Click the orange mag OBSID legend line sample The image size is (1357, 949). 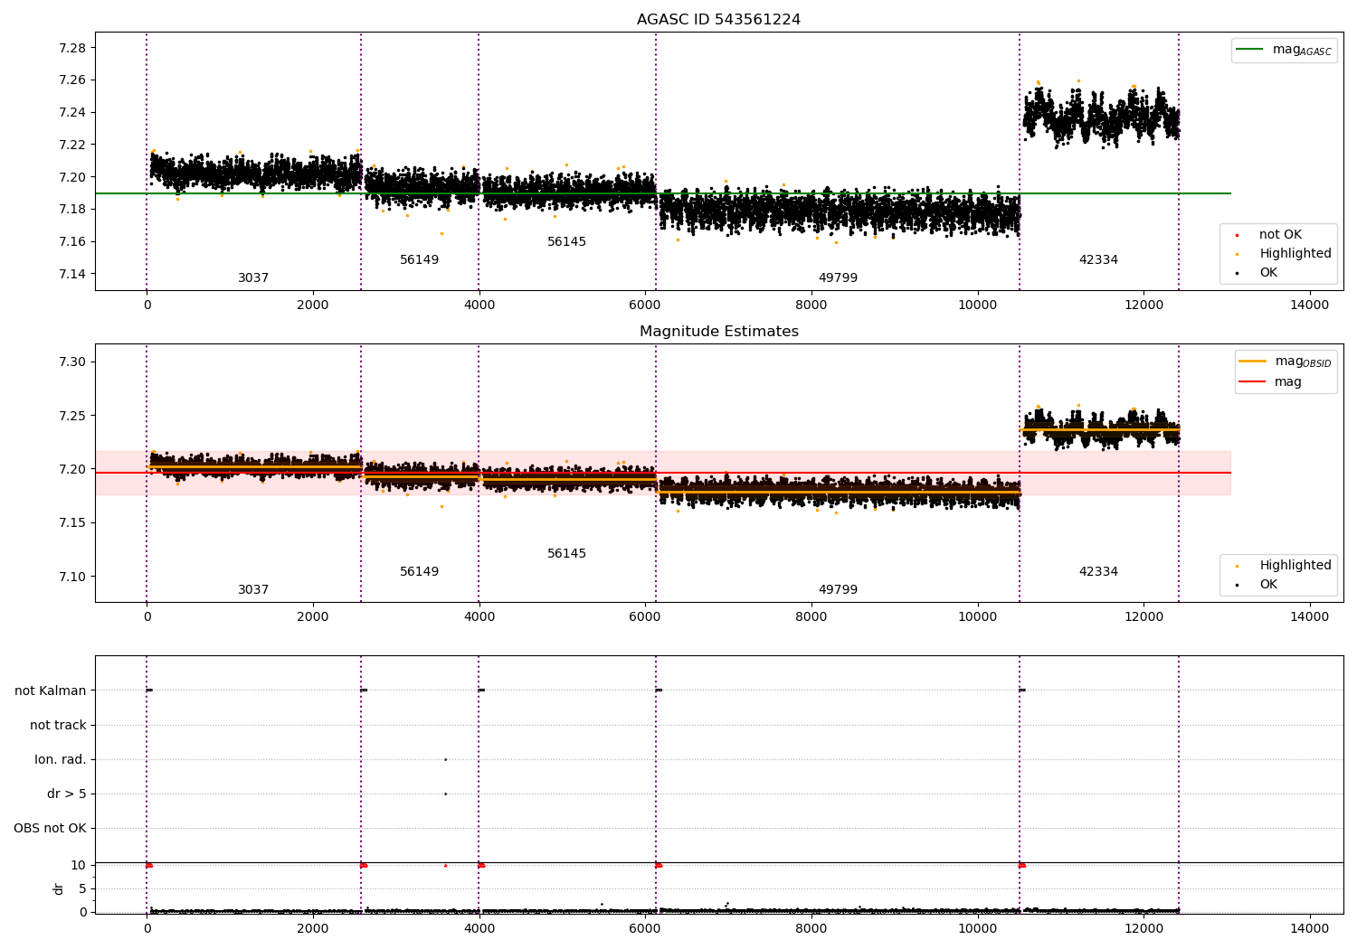pos(1253,362)
